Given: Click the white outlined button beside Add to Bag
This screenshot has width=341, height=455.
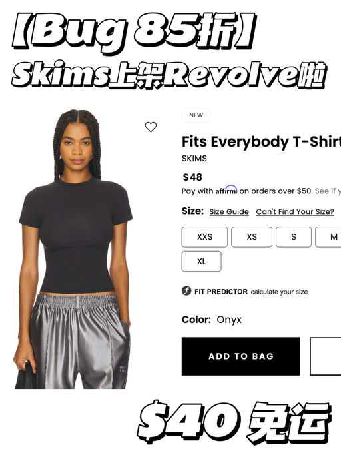Looking at the screenshot, I should 325,356.
